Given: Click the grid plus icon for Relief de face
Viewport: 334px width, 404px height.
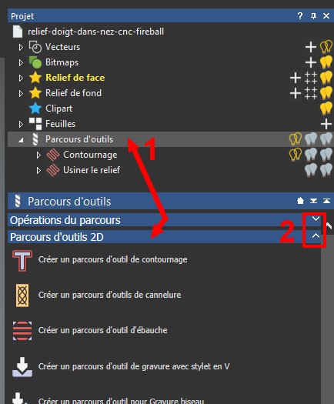Looking at the screenshot, I should click(311, 78).
